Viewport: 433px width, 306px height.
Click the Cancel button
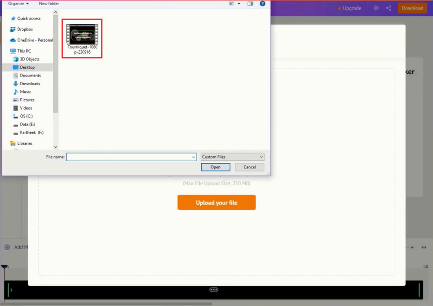point(250,167)
